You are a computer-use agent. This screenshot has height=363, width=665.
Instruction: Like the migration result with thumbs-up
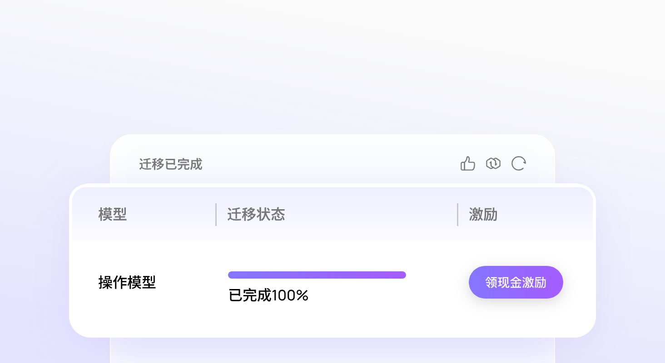coord(467,163)
